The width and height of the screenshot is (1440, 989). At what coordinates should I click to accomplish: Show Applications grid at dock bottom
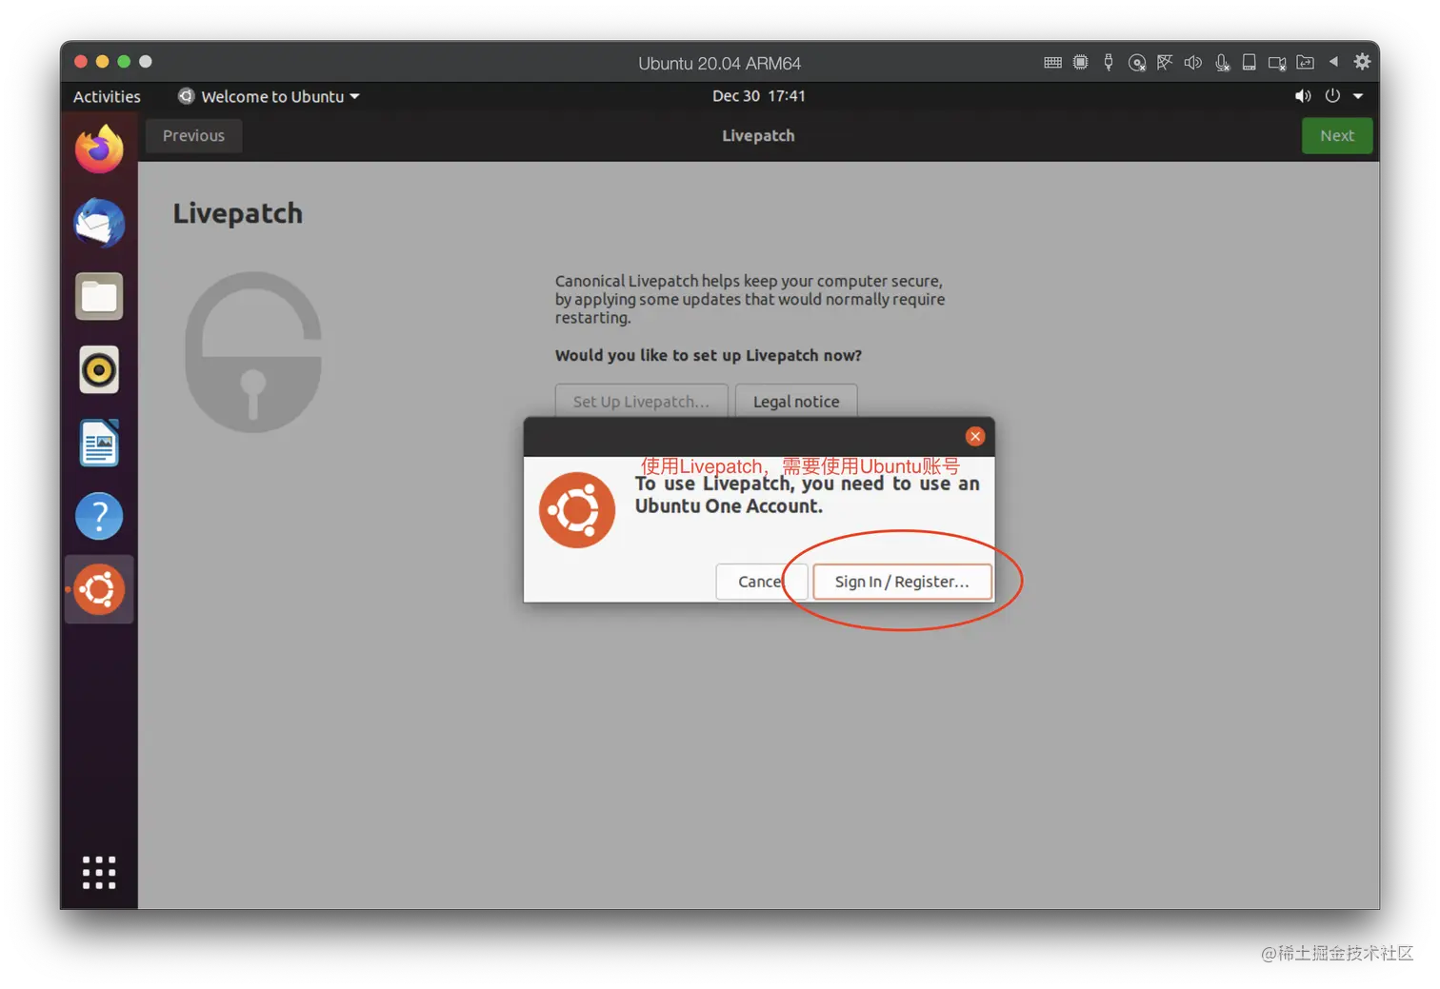click(x=99, y=872)
